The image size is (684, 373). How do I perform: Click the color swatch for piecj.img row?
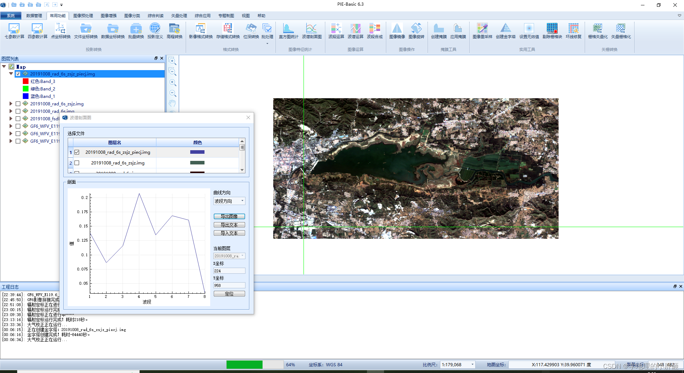[x=197, y=152]
